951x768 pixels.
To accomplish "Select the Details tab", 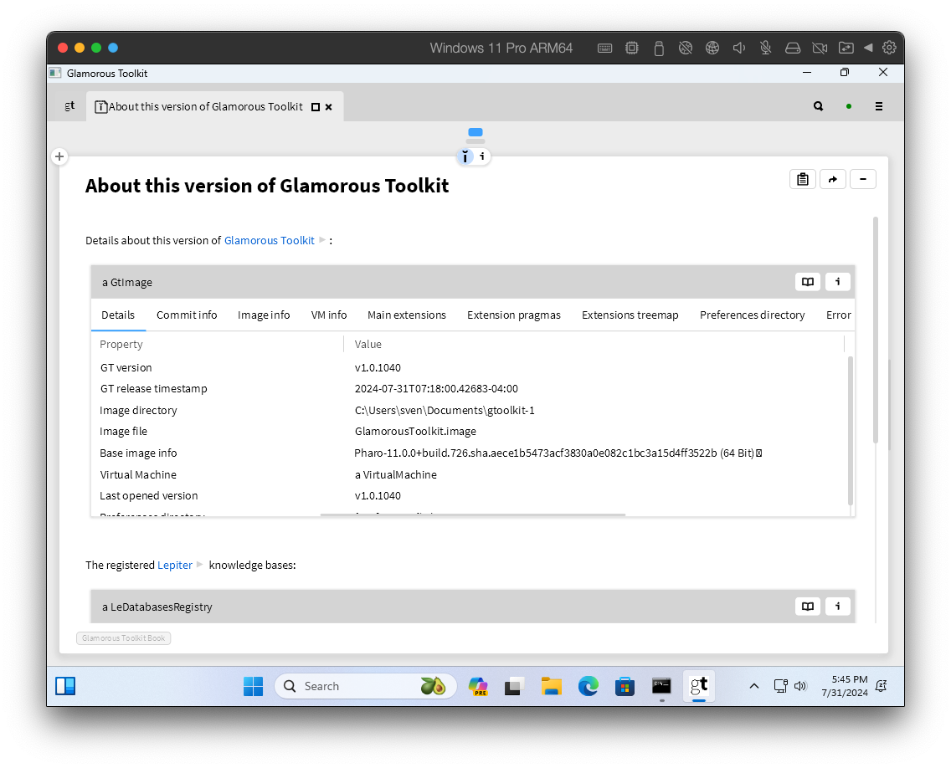I will pyautogui.click(x=118, y=315).
